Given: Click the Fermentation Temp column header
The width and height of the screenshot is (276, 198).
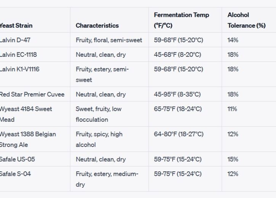Looking at the screenshot, I should [x=181, y=20].
